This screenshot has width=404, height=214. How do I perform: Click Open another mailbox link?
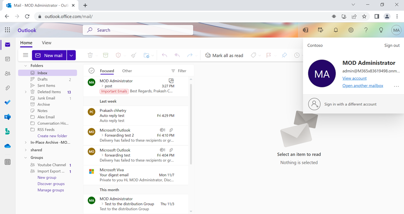coord(363,86)
